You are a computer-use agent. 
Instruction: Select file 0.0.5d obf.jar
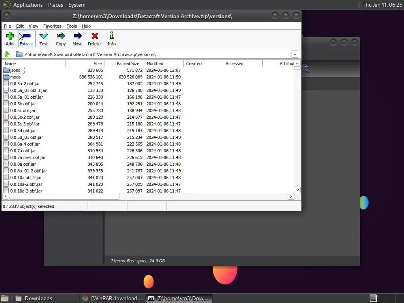[x=23, y=130]
